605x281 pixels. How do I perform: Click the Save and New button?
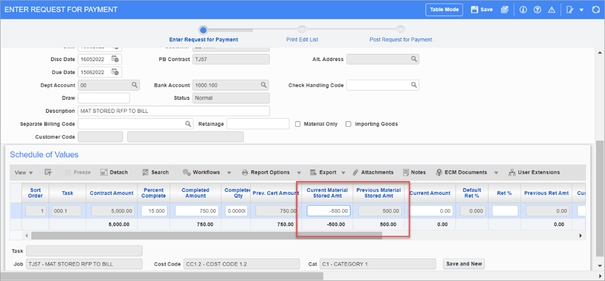click(463, 264)
